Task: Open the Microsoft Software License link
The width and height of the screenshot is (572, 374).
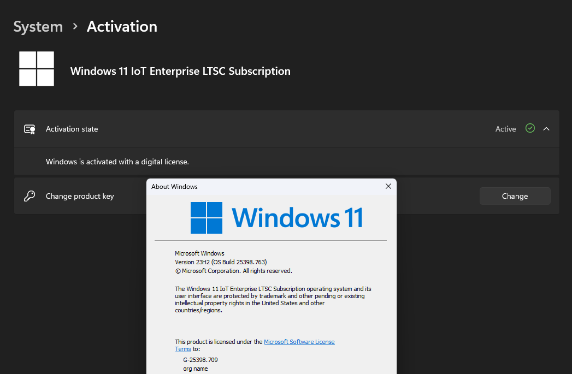Action: click(x=299, y=342)
